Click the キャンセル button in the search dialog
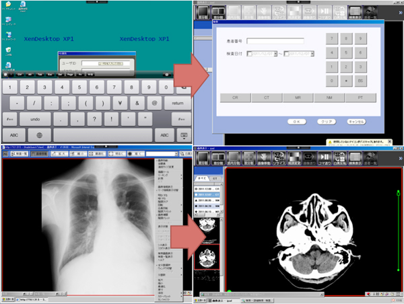Image resolution: width=404 pixels, height=304 pixels. click(x=356, y=122)
